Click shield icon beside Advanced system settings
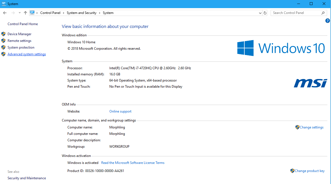331x184 pixels. 3,54
